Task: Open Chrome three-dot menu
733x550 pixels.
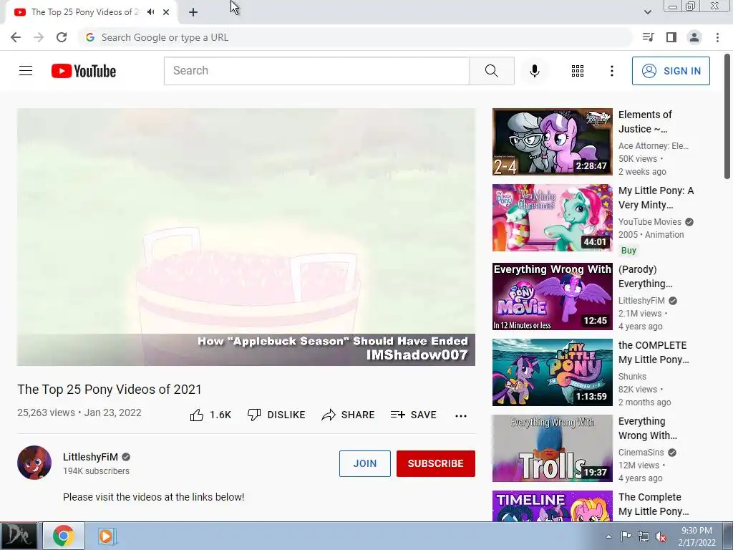Action: click(x=717, y=37)
